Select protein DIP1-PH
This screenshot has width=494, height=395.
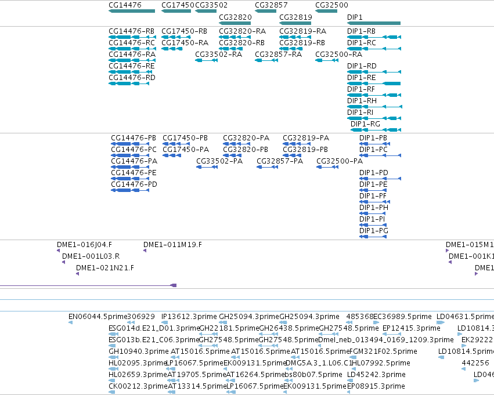tap(374, 208)
